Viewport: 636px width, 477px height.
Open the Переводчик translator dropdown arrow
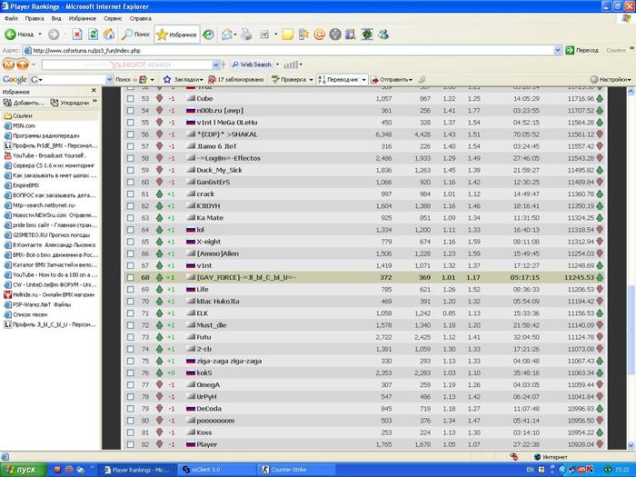pyautogui.click(x=363, y=80)
